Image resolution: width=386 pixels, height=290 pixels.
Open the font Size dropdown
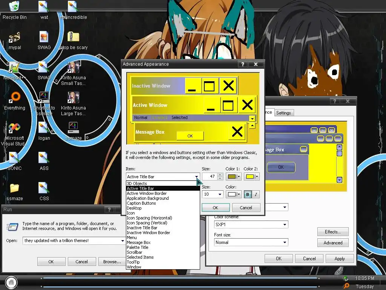click(x=220, y=194)
